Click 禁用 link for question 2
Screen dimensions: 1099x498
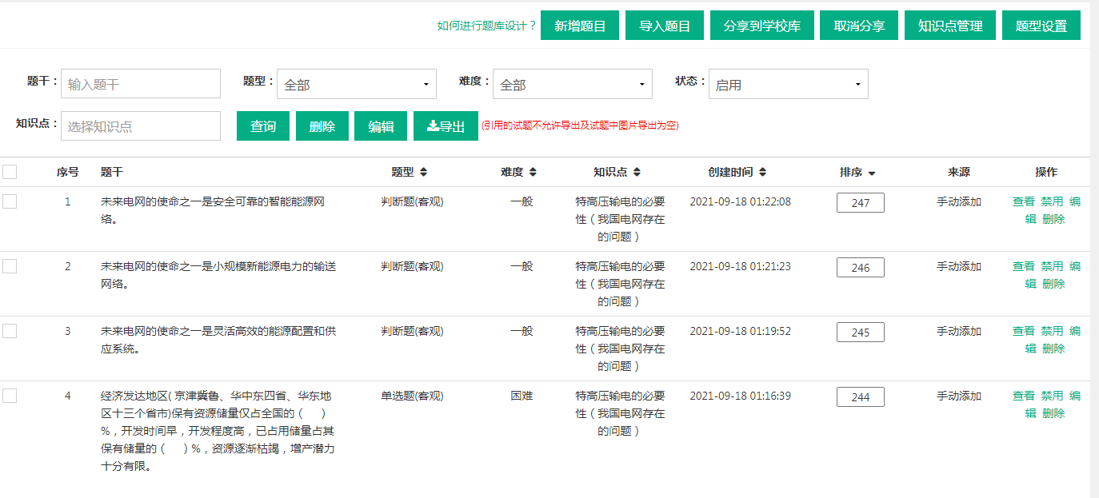point(1052,266)
